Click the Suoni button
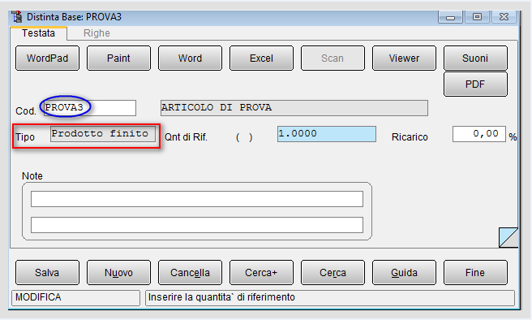 (x=475, y=58)
